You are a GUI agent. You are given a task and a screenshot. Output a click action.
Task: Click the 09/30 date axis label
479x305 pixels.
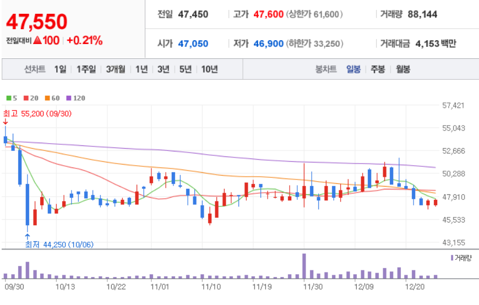14,287
